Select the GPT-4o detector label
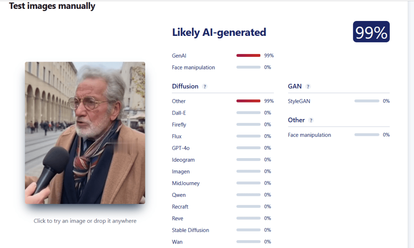 pyautogui.click(x=180, y=148)
